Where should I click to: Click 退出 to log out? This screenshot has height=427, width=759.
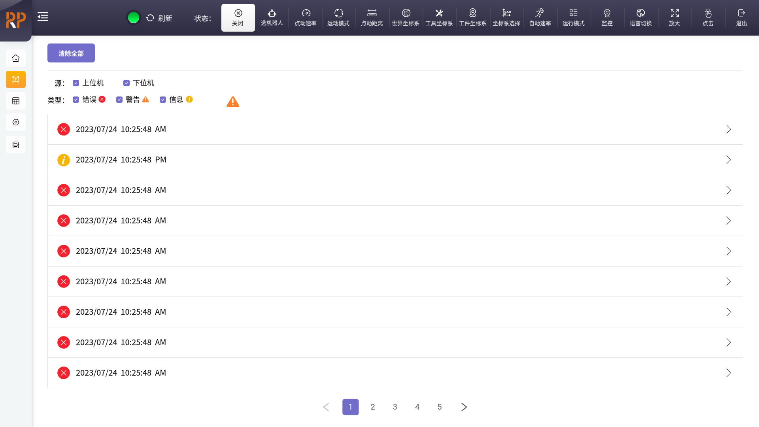click(x=742, y=18)
